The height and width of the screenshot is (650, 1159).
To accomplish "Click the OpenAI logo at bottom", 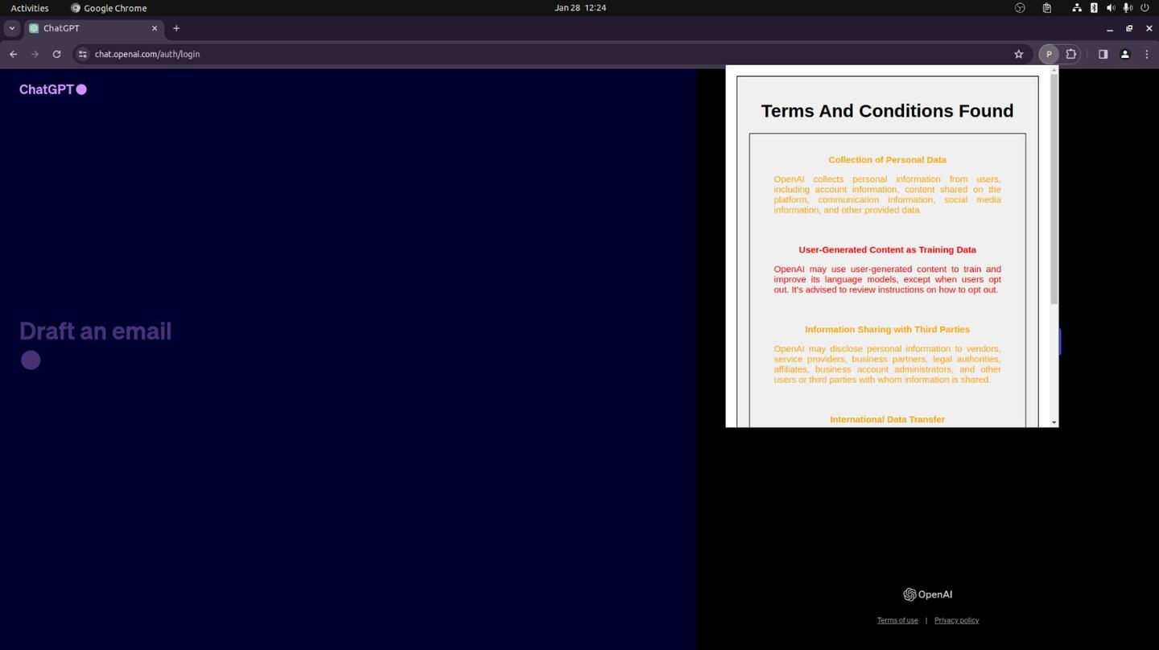I will 928,594.
